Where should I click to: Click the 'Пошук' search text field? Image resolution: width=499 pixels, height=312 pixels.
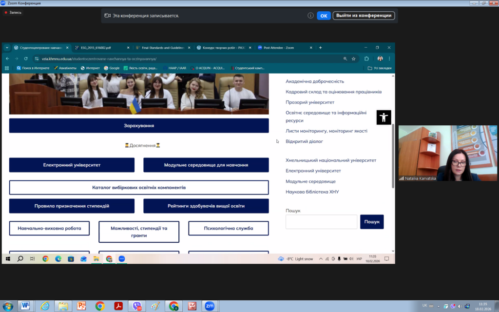[321, 222]
